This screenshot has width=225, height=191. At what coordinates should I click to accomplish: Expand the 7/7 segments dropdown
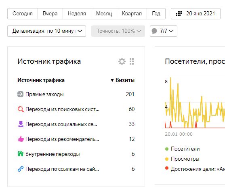[x=164, y=31]
